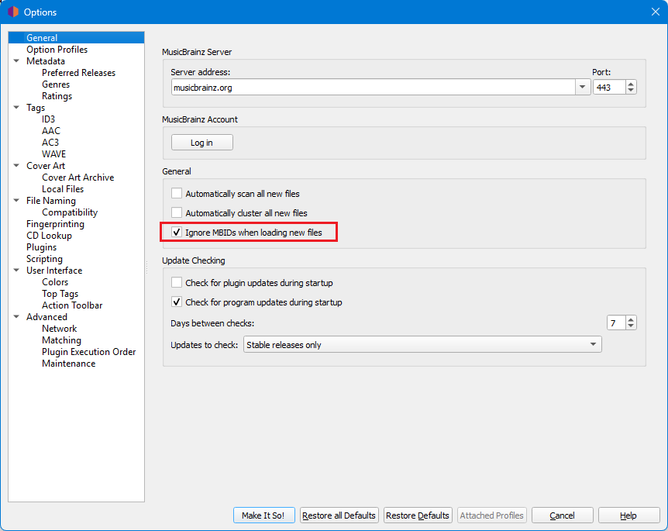Collapse the Metadata tree section
Viewport: 668px width, 531px height.
[17, 61]
